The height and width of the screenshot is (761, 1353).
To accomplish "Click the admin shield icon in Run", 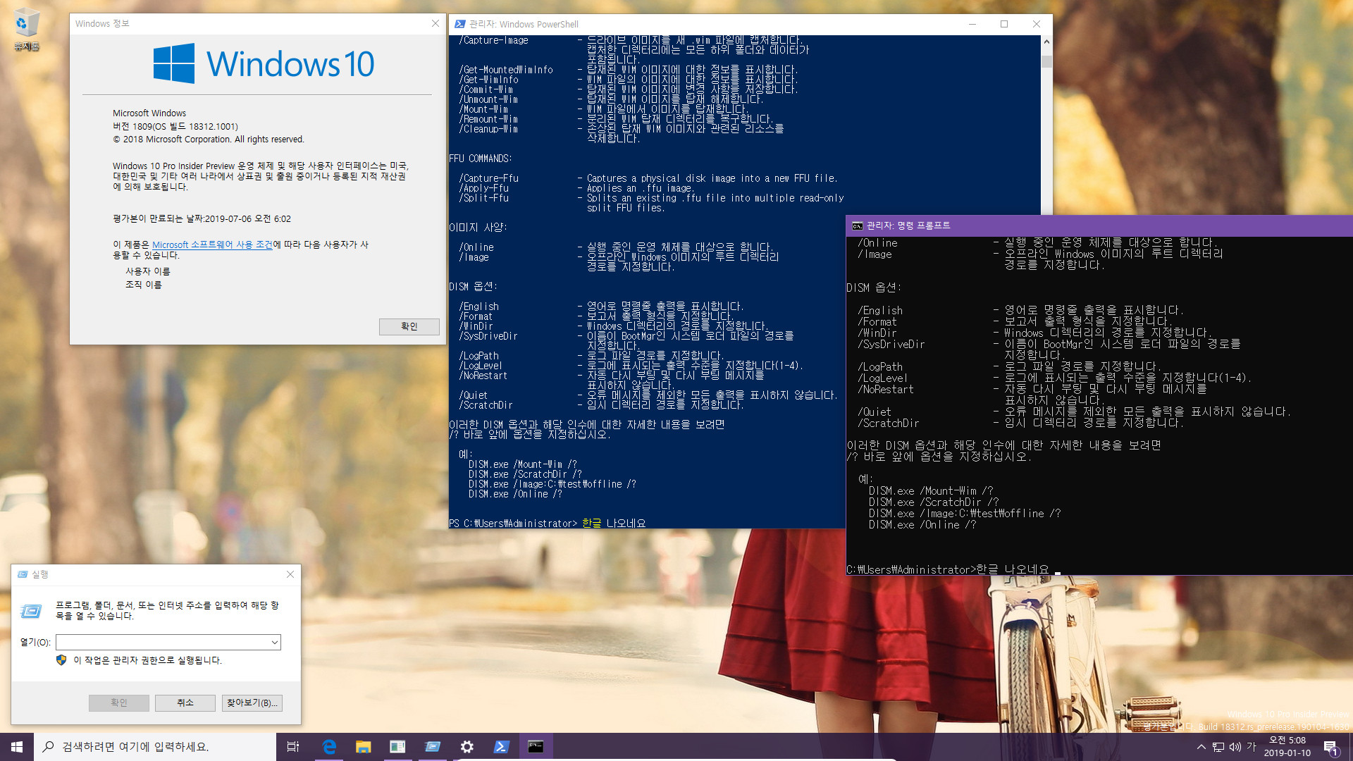I will (x=61, y=660).
